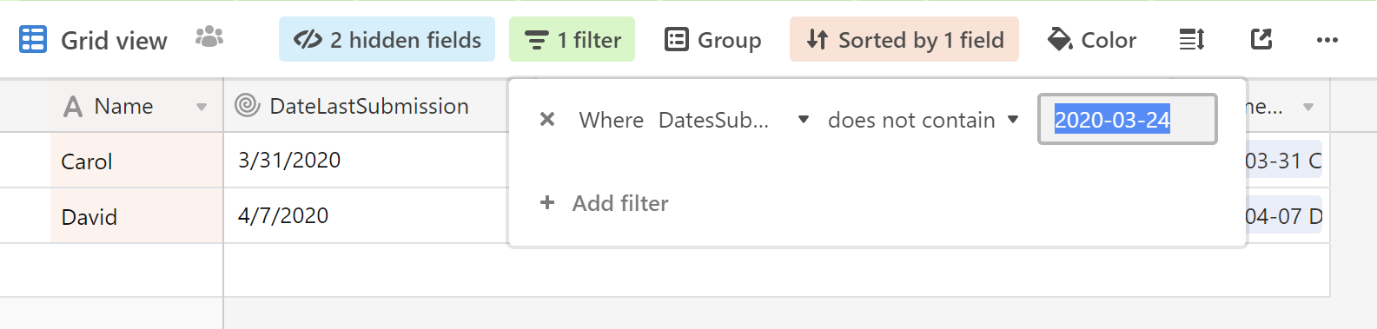Select the Carol name cell
The height and width of the screenshot is (329, 1377).
tap(136, 161)
